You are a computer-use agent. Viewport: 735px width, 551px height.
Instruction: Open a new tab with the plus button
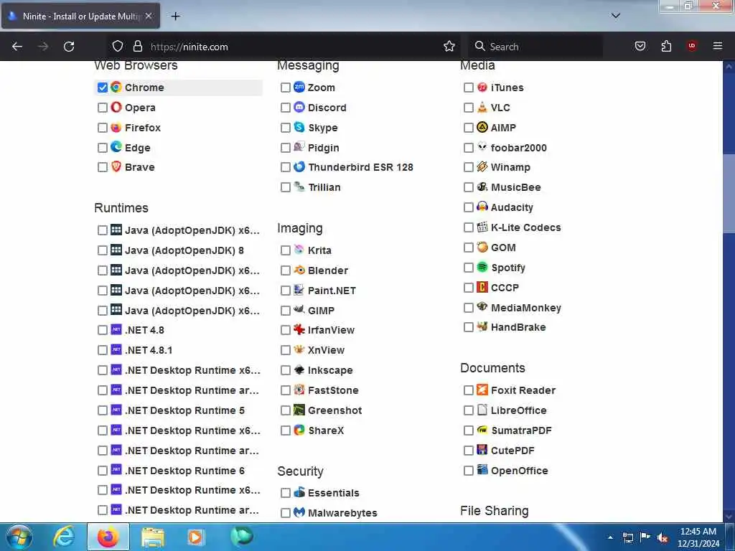point(175,17)
